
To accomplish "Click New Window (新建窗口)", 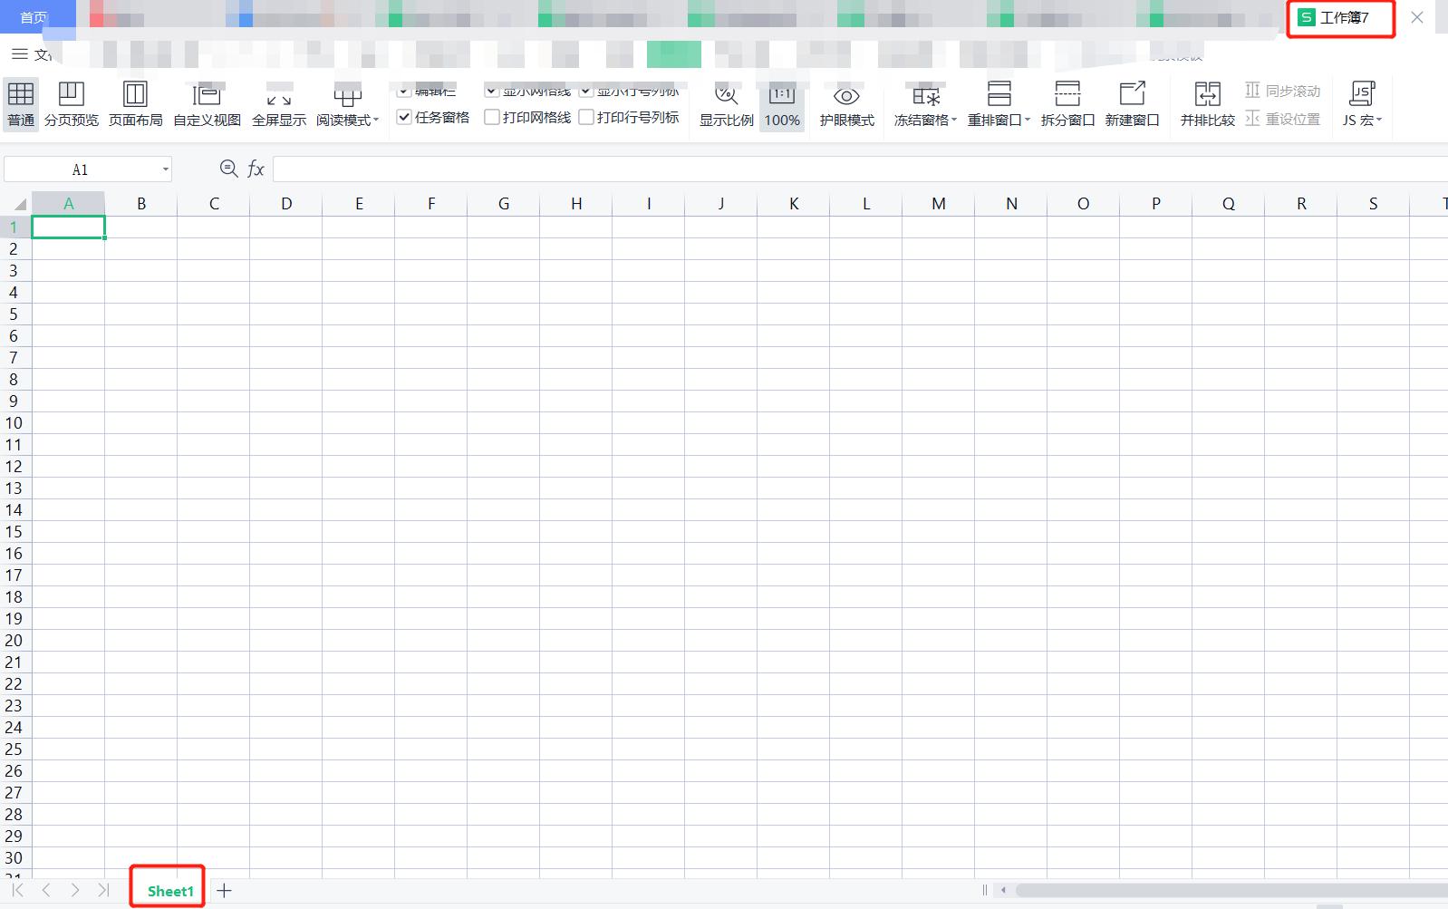I will 1133,104.
